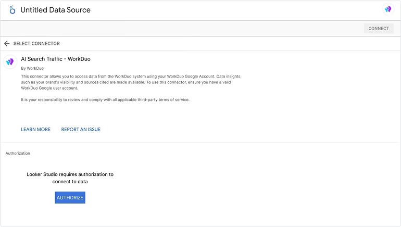Viewport: 401px width, 227px height.
Task: Click the AUTHORIZE button
Action: tap(70, 198)
